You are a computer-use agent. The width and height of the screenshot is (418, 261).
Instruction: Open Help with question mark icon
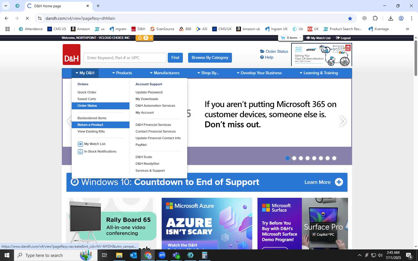point(267,57)
